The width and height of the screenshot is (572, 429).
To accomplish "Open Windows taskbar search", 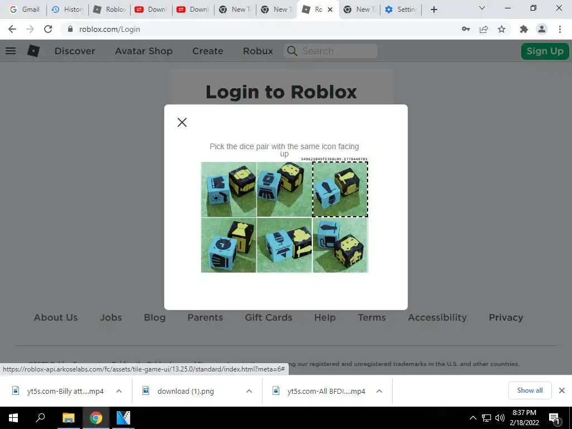I will pyautogui.click(x=40, y=418).
